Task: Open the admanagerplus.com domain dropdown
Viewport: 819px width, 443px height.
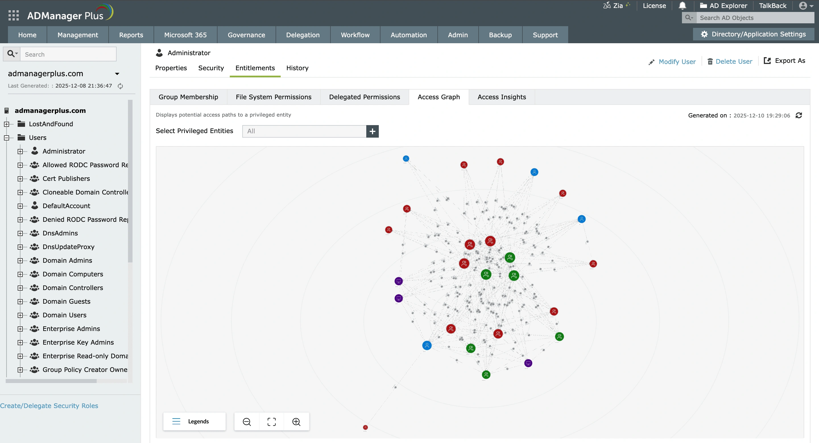Action: point(117,73)
